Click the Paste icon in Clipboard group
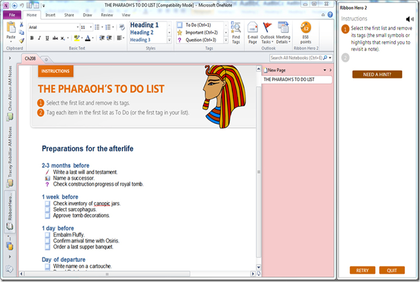420x282 pixels. [11, 28]
